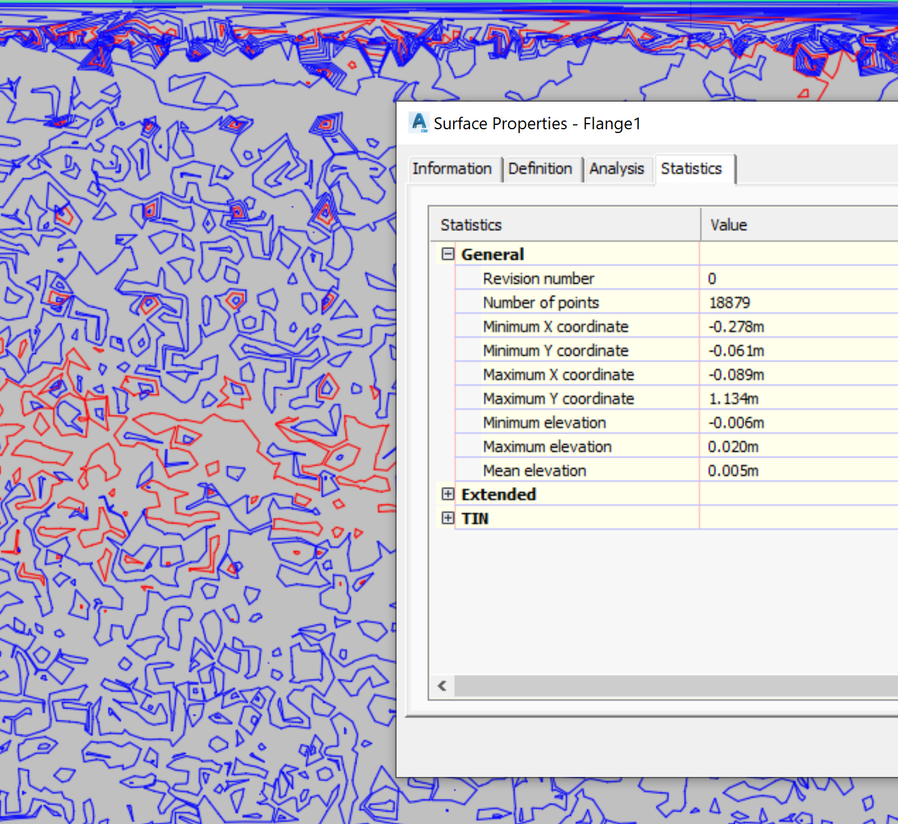The height and width of the screenshot is (824, 898).
Task: Select the Revision number row
Action: 676,278
